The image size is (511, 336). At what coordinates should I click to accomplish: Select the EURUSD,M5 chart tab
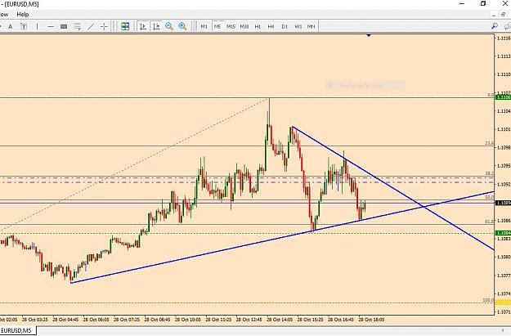(16, 330)
